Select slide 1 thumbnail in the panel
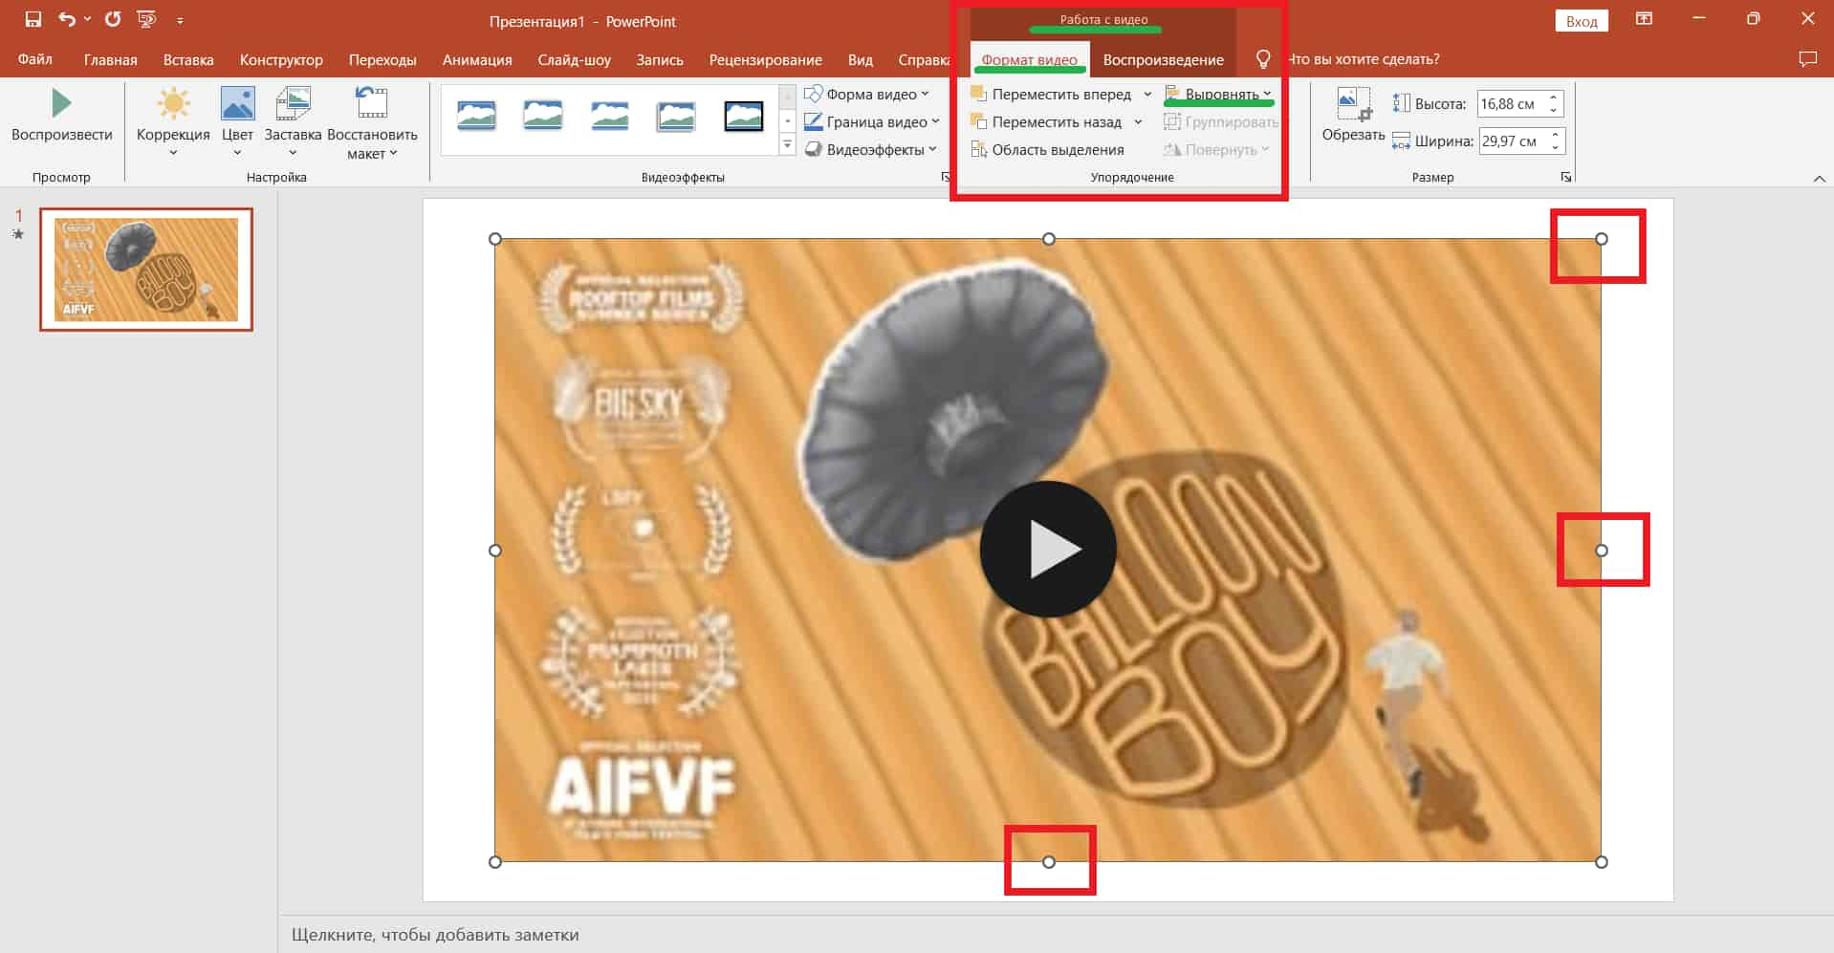The height and width of the screenshot is (953, 1834). point(146,270)
